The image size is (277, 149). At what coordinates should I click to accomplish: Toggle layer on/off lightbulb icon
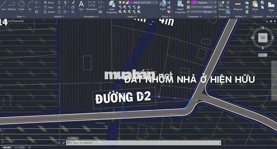120,2
